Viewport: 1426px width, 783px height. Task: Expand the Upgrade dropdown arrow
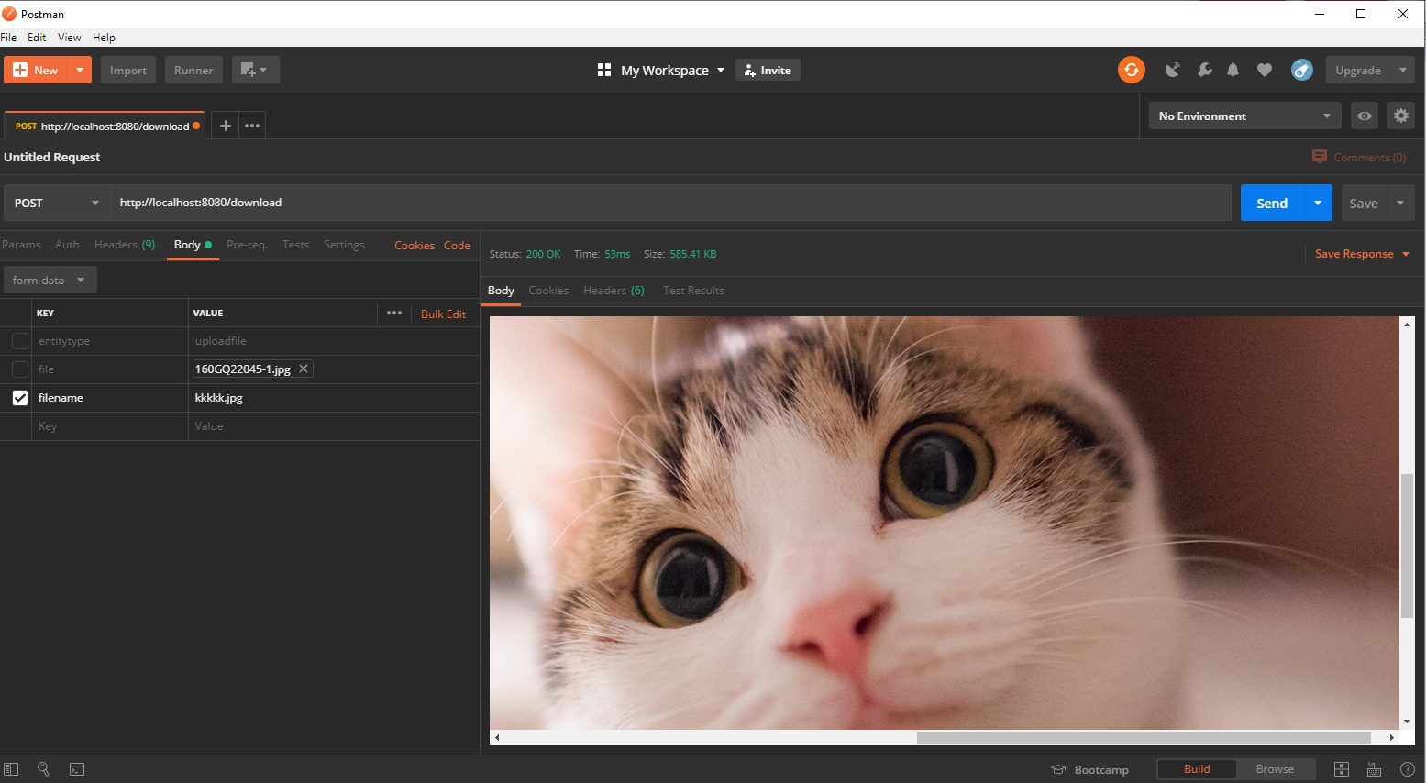pyautogui.click(x=1402, y=70)
